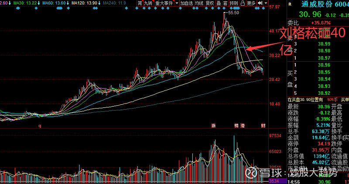The height and width of the screenshot is (184, 349).
Task: Open the 九转 indicator
Action: [x=148, y=3]
